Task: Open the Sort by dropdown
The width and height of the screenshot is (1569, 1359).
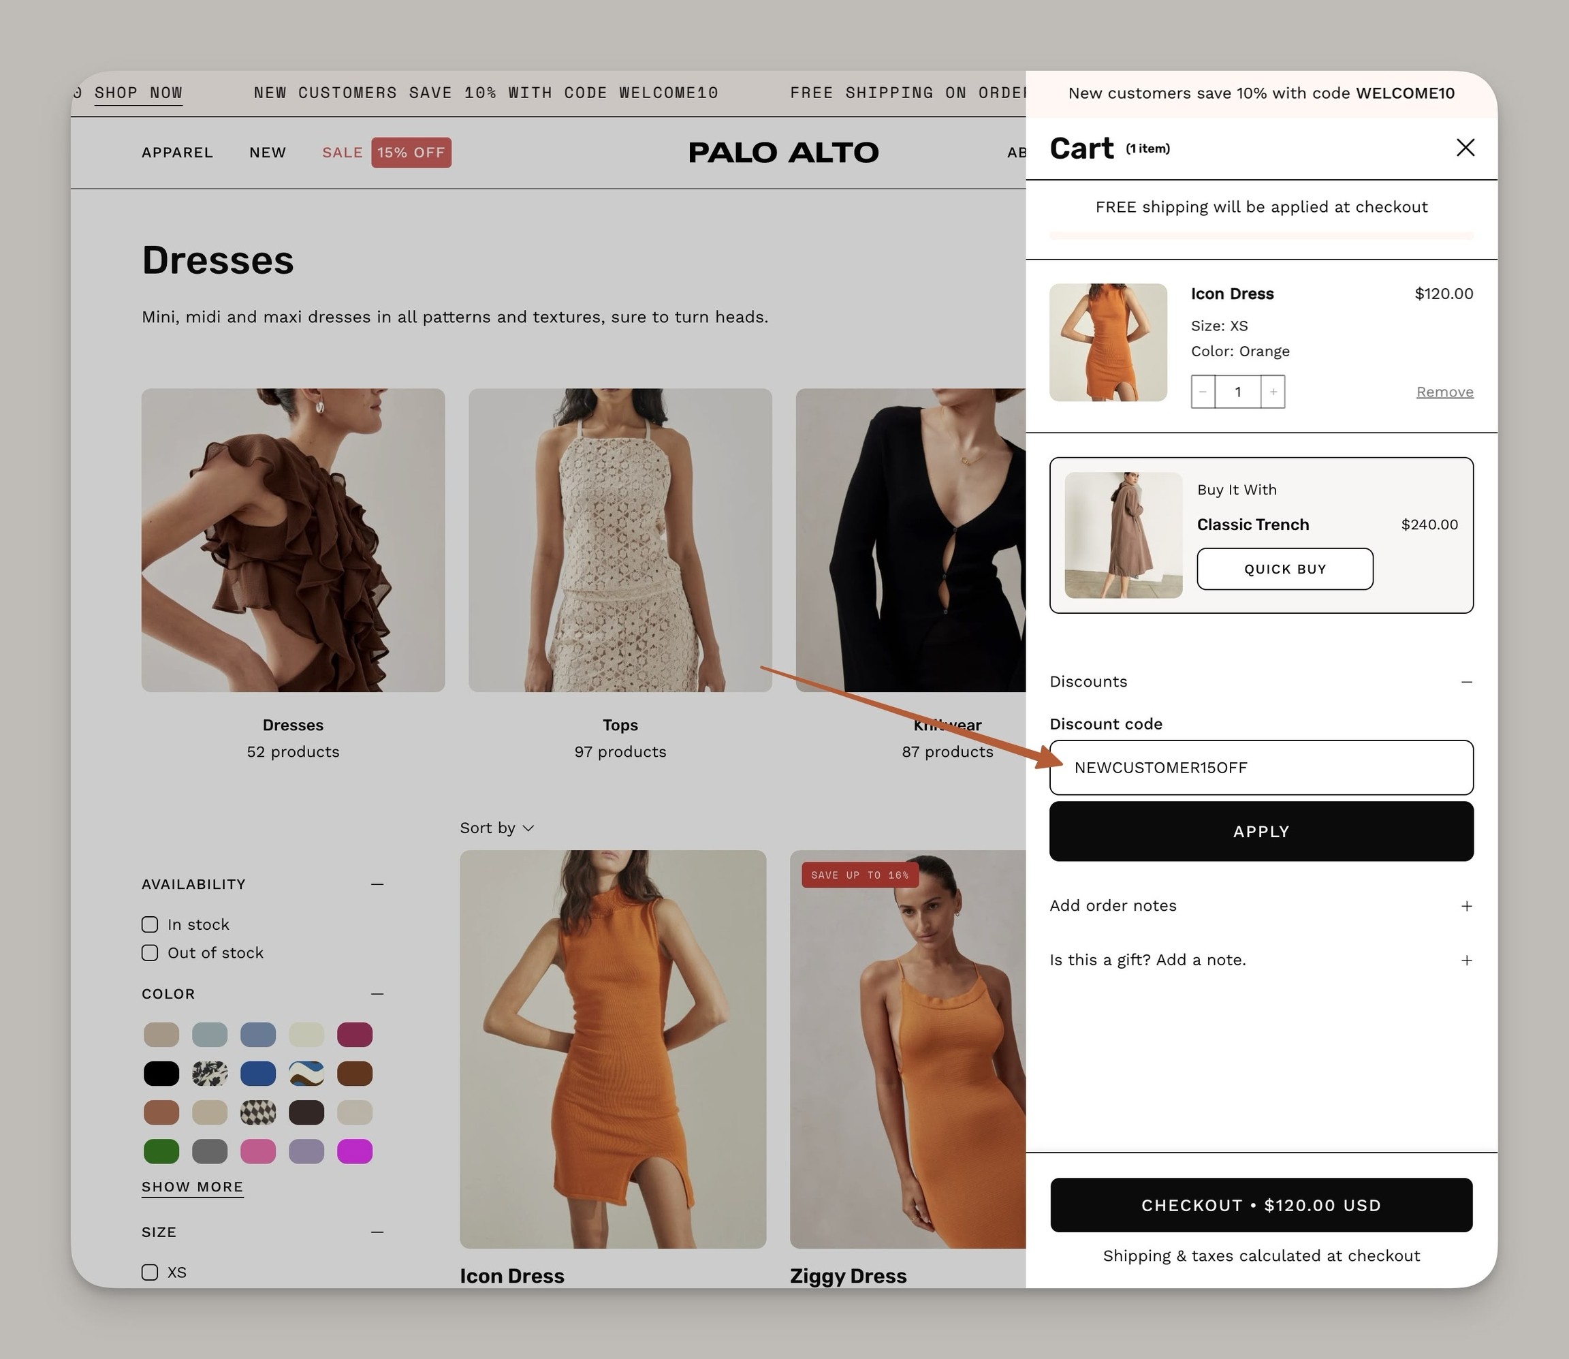Action: tap(496, 828)
